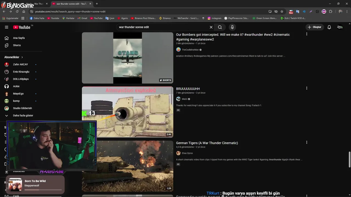The width and height of the screenshot is (351, 197).
Task: Open komp channel in subscriptions
Action: point(16,101)
